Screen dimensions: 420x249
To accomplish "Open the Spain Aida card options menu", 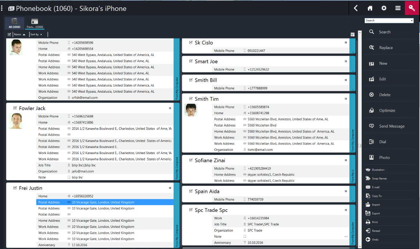I will (346, 191).
